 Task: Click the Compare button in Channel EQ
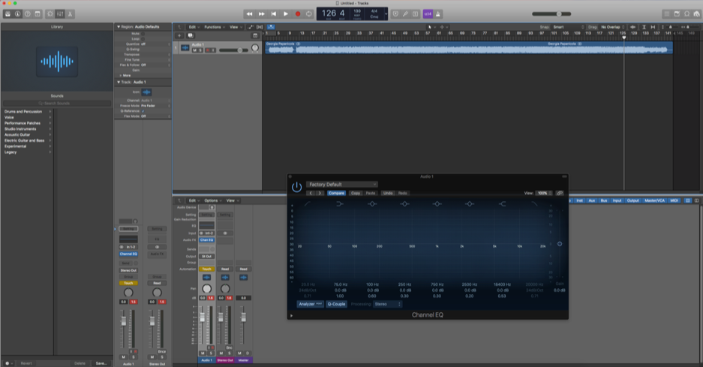(336, 193)
